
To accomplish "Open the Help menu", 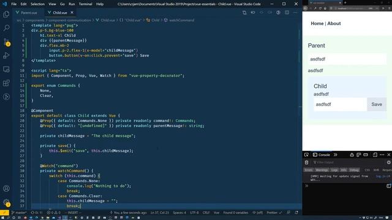I will point(100,4).
